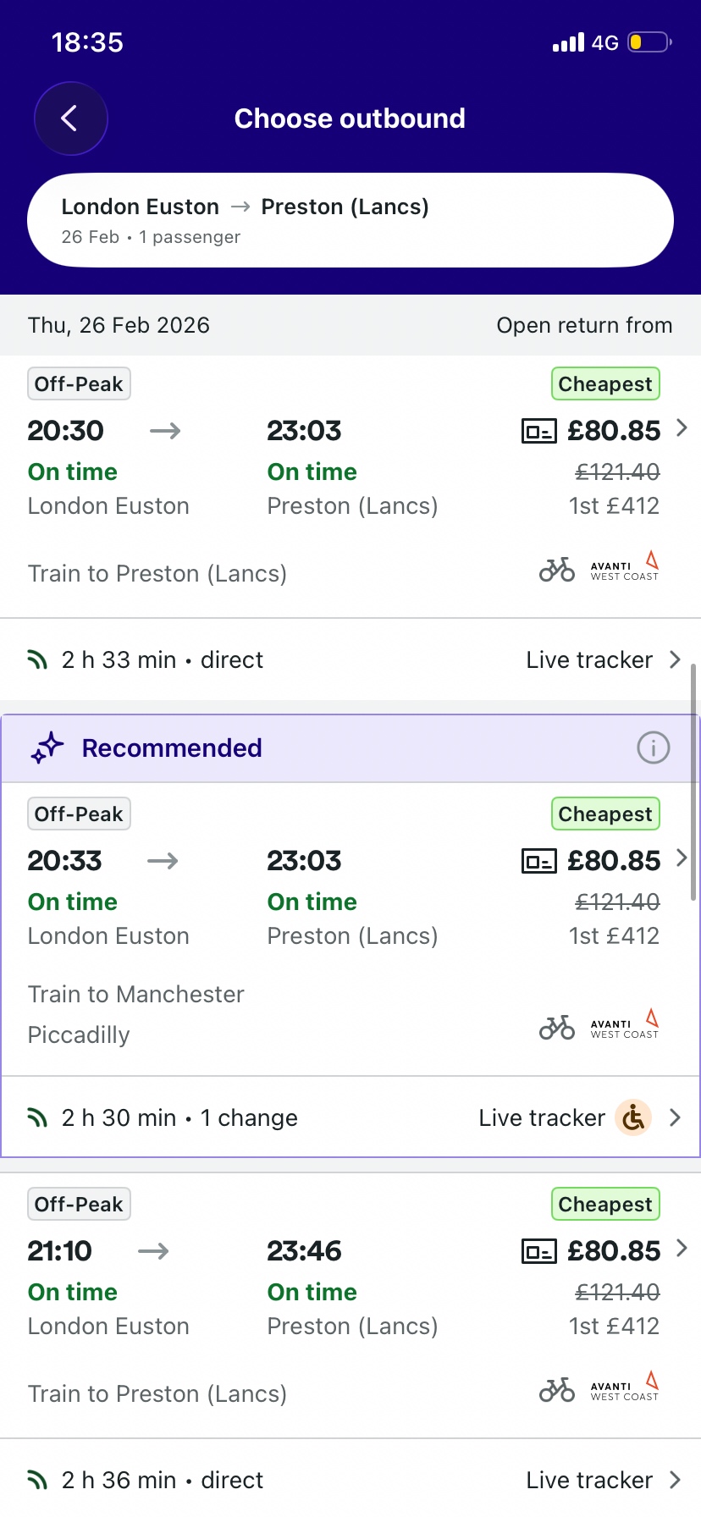Tap the Off-Peak tag on 21:10 train

click(x=79, y=1205)
